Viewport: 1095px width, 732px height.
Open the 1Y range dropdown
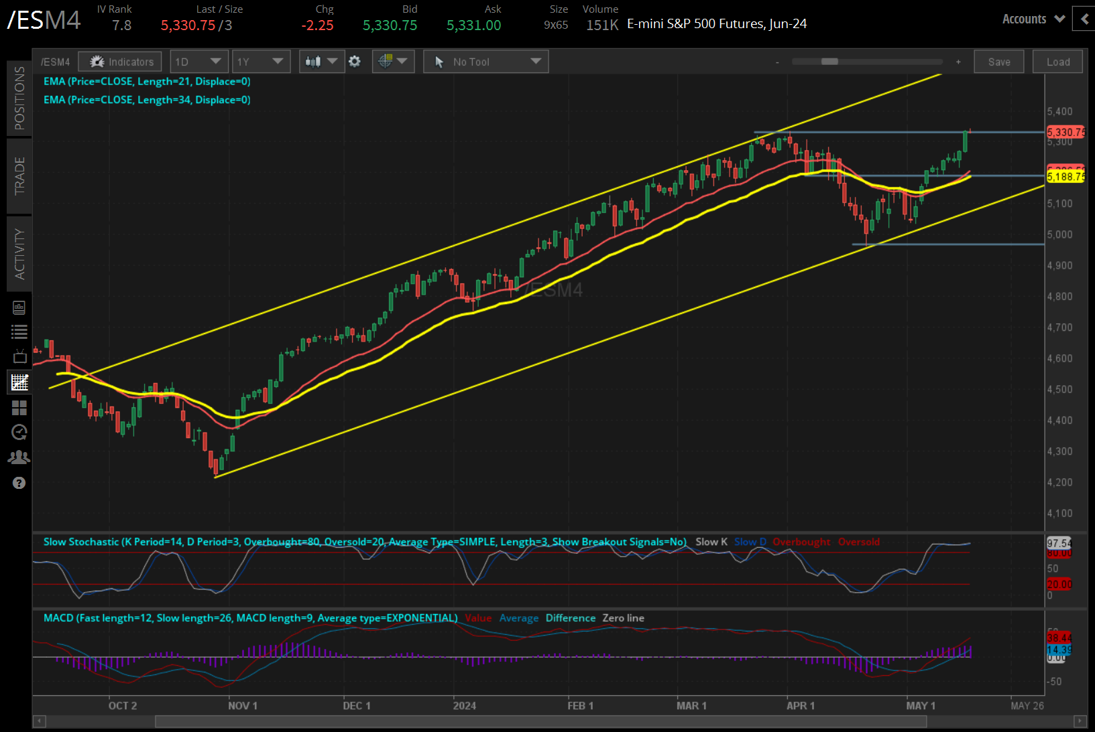click(x=261, y=61)
